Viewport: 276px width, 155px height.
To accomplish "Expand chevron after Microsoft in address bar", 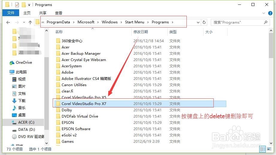I will [98, 22].
